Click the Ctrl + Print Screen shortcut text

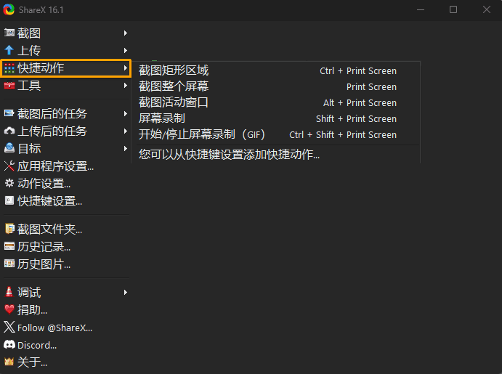(358, 70)
